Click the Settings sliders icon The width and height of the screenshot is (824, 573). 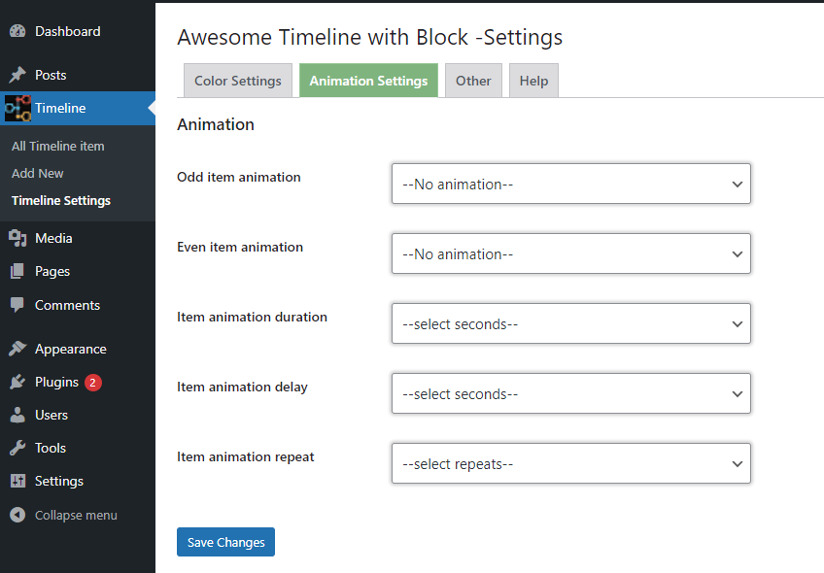tap(17, 481)
